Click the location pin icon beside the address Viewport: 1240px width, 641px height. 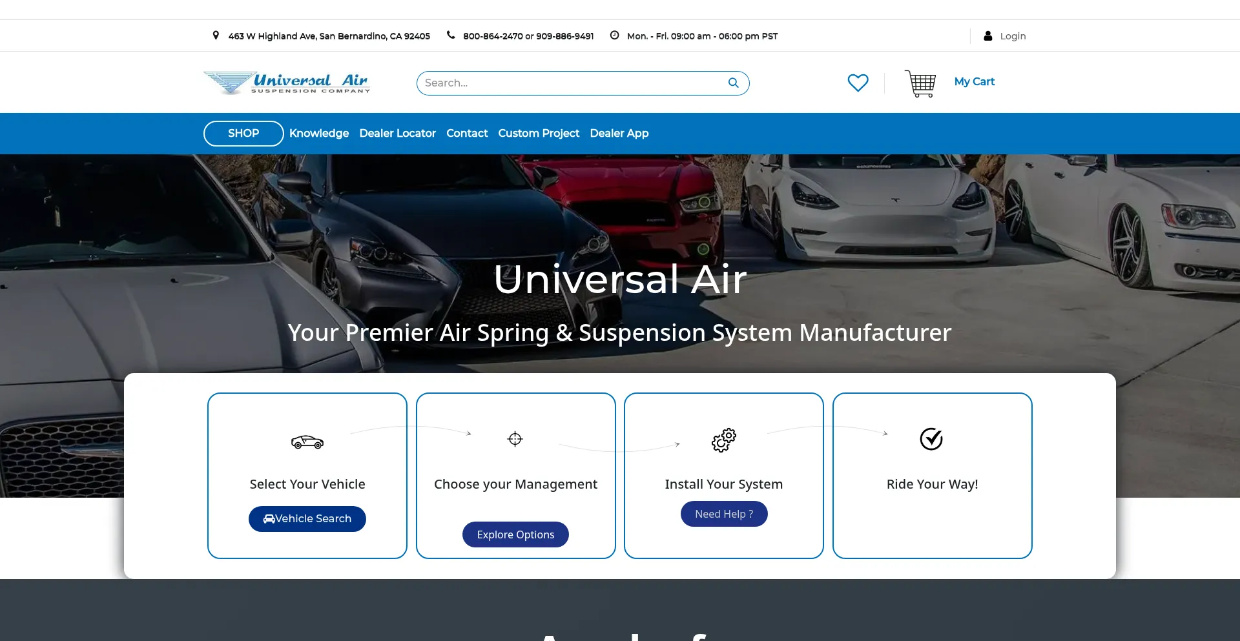point(216,36)
